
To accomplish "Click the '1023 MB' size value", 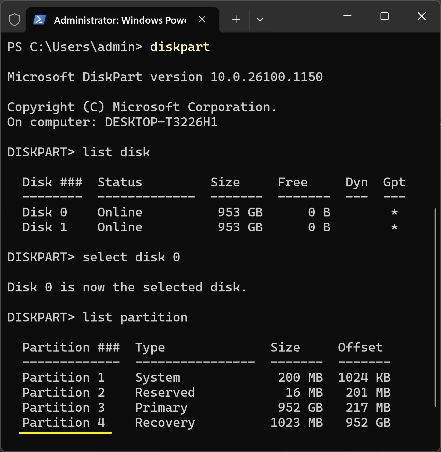I will pos(296,423).
